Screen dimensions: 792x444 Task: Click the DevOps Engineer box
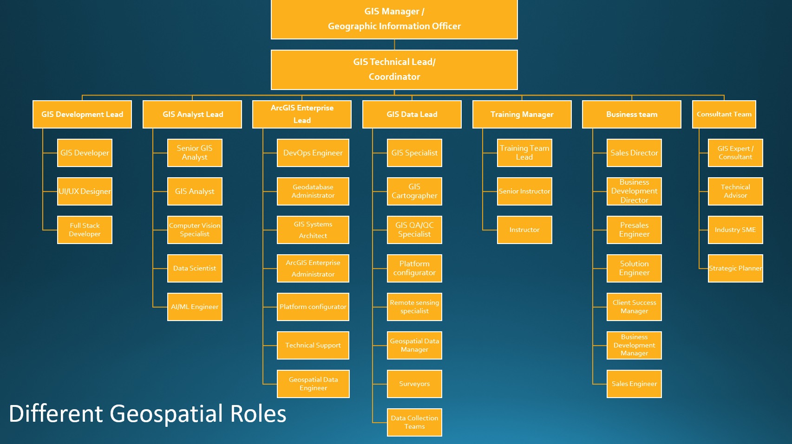[x=313, y=153]
